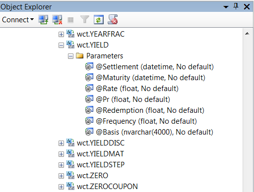
Task: Select the wct.YIELDDISC tree item
Action: pyautogui.click(x=101, y=143)
